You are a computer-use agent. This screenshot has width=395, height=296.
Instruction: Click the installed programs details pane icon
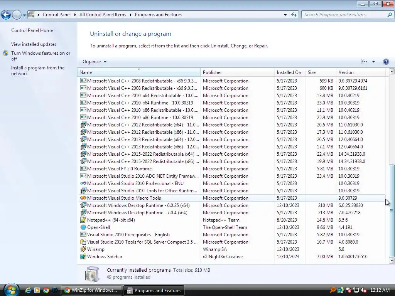pos(92,274)
